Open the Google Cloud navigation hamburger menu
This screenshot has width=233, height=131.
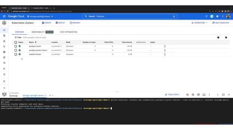4,16
